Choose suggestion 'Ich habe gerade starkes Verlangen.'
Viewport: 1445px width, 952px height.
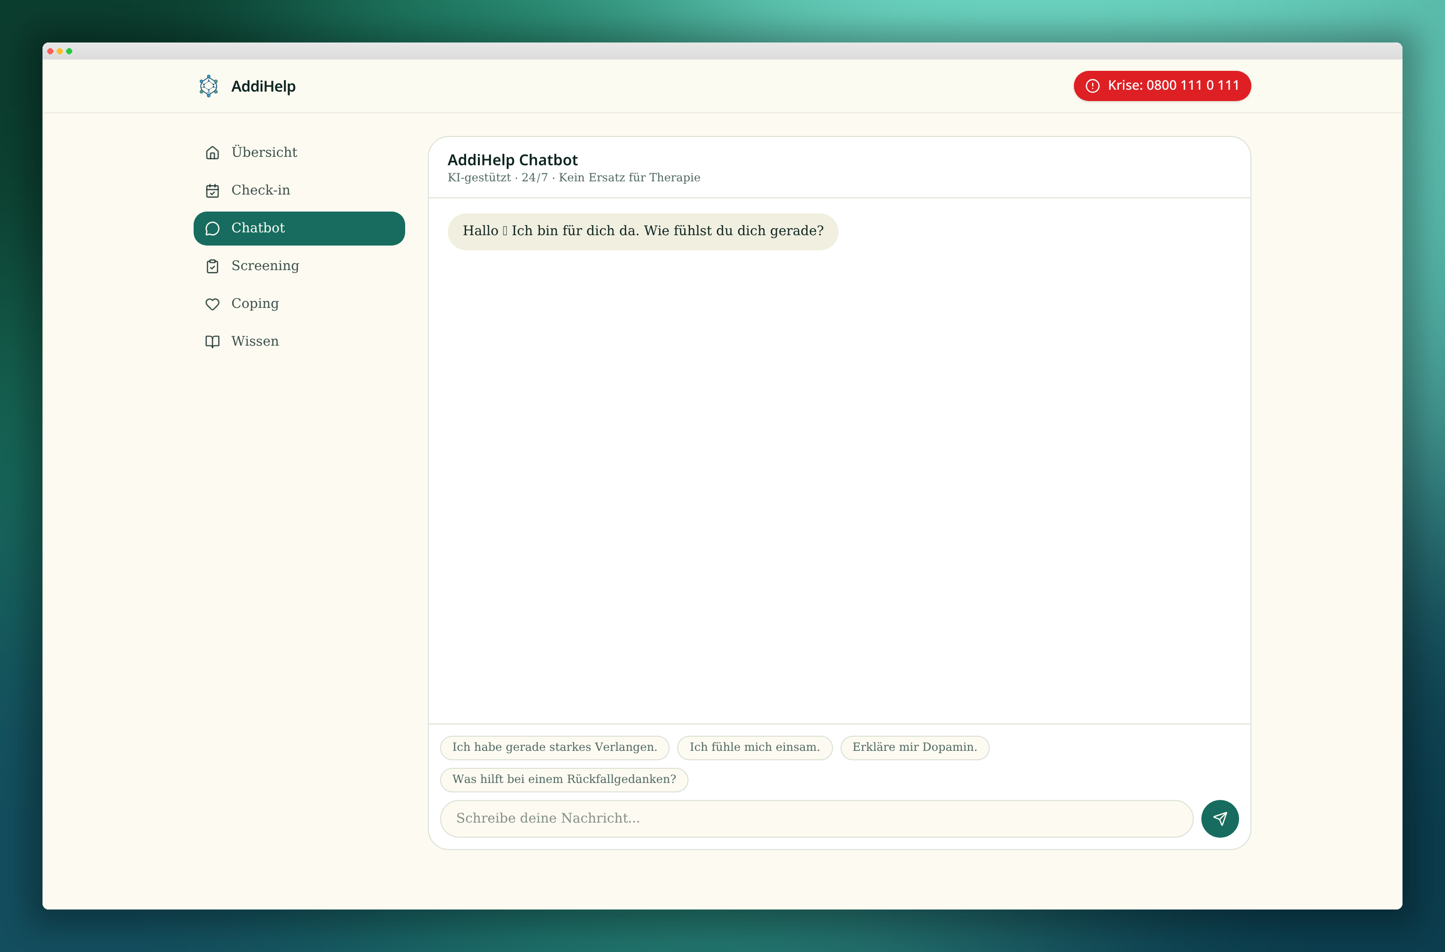pyautogui.click(x=554, y=748)
